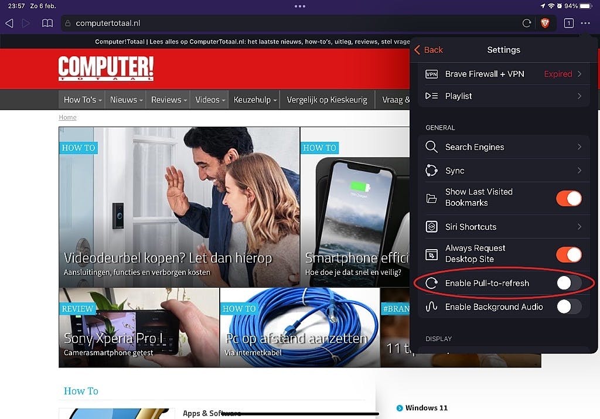Tap the three dots at top center
Viewport: 600px width, 419px height.
(x=300, y=6)
